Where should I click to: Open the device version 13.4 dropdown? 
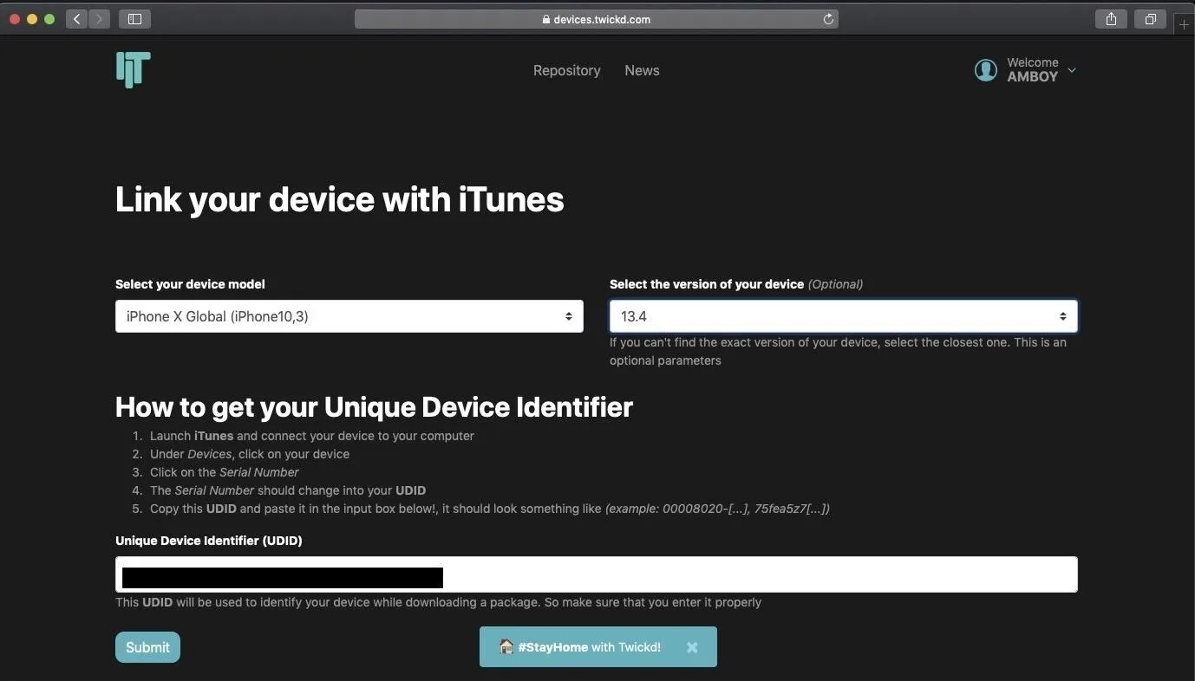[x=844, y=316]
